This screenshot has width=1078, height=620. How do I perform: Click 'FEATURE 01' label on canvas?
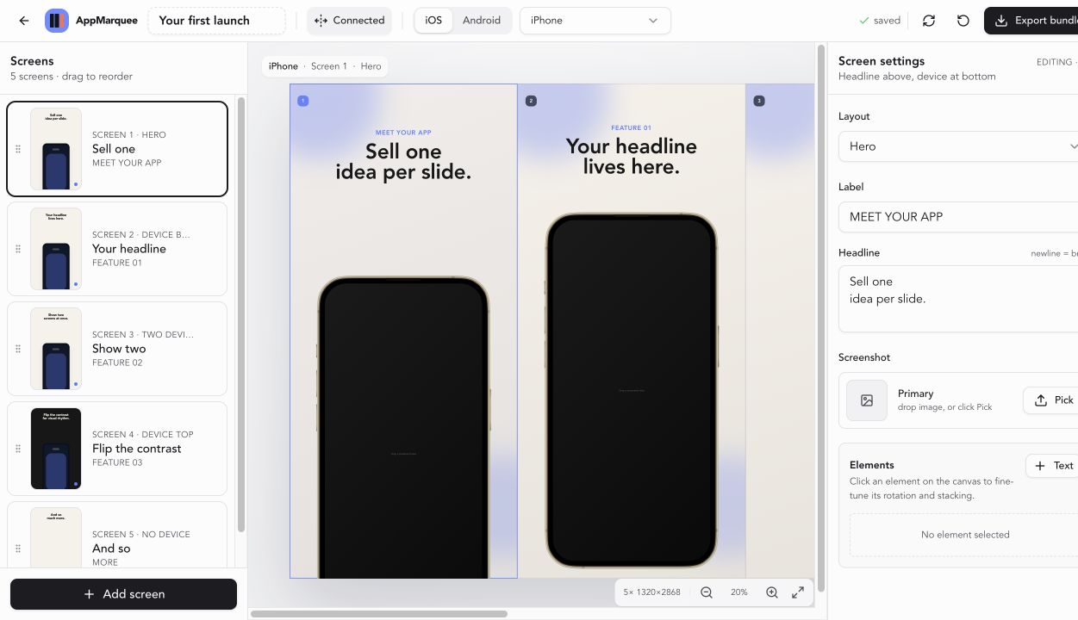coord(632,127)
